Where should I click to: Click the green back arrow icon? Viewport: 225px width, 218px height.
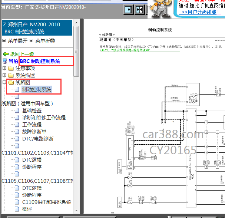pyautogui.click(x=6, y=54)
